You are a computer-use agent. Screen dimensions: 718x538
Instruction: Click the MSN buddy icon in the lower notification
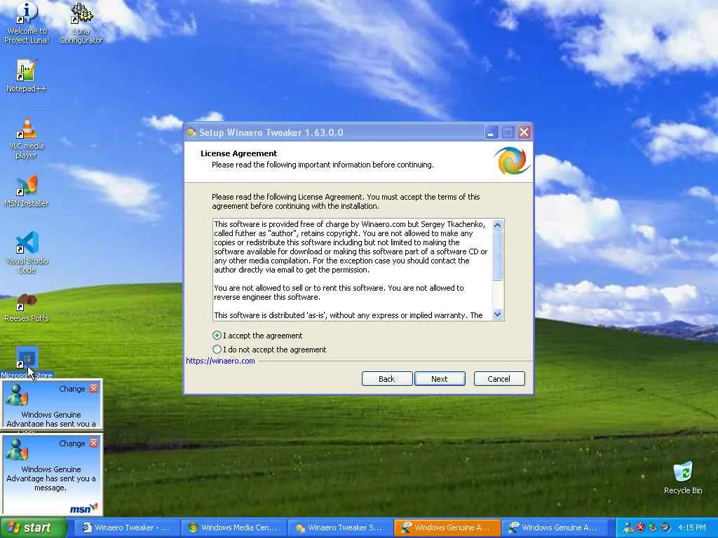click(x=17, y=450)
